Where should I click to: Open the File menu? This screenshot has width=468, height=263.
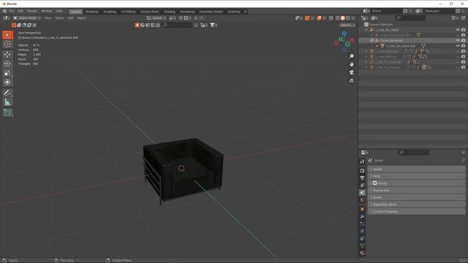[x=12, y=11]
